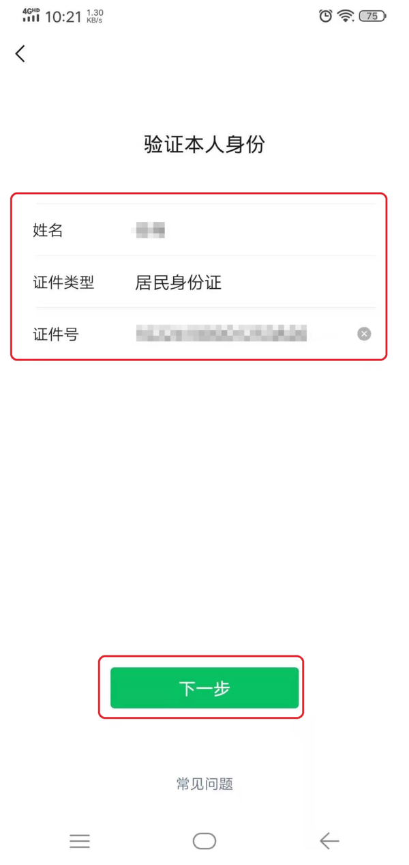Open the 常见问题 link
Image resolution: width=409 pixels, height=865 pixels.
click(204, 784)
